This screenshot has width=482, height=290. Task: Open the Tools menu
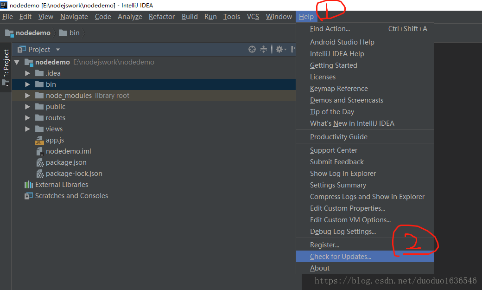(x=231, y=17)
